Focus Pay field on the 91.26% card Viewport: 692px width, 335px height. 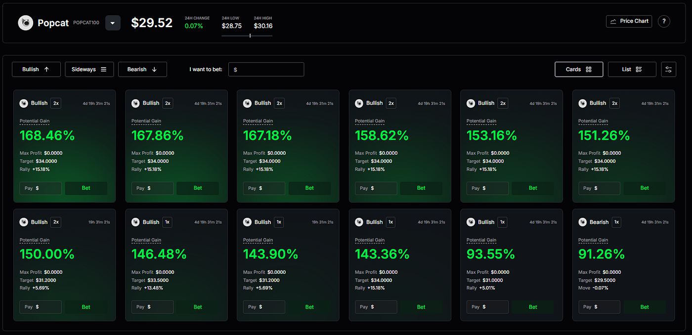click(x=599, y=307)
